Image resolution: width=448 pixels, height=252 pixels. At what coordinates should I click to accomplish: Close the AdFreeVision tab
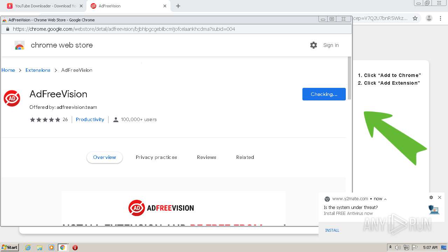point(165,6)
